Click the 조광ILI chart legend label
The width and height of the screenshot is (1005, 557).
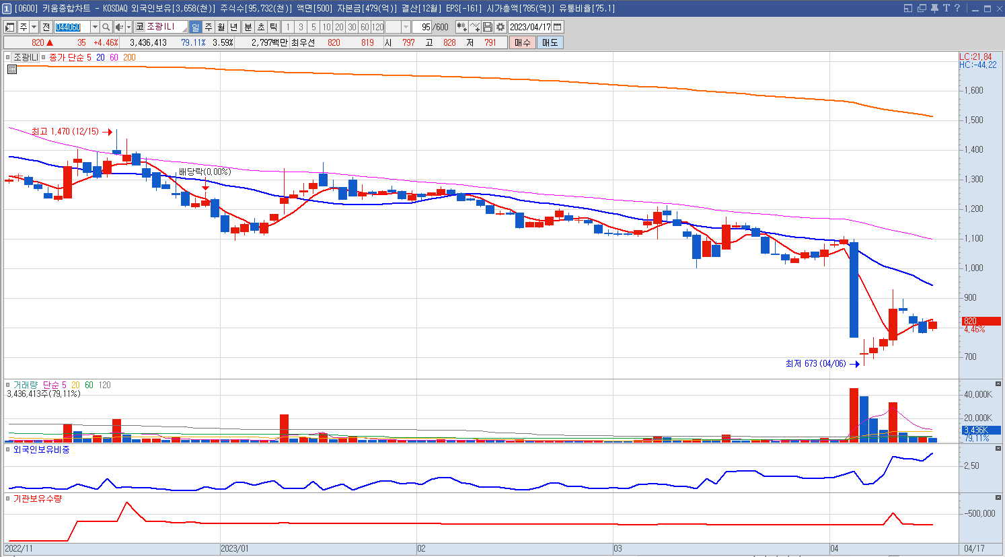pos(26,57)
